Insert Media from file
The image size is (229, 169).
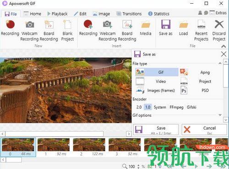point(146,28)
